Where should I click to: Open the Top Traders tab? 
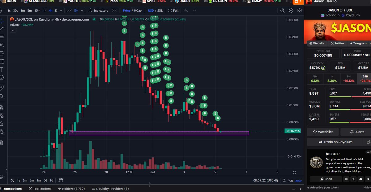click(x=40, y=189)
